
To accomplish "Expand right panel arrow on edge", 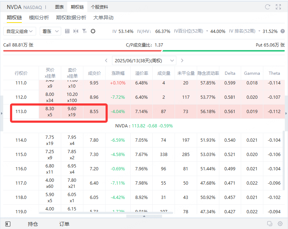I will point(286,113).
